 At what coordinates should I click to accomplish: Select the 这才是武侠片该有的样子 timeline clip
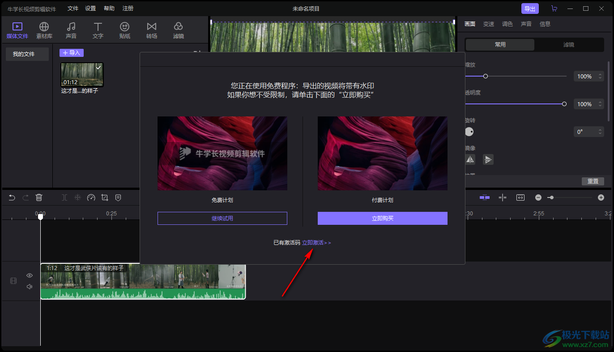point(143,281)
